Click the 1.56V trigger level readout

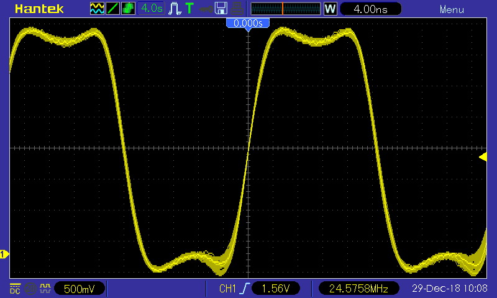(276, 289)
